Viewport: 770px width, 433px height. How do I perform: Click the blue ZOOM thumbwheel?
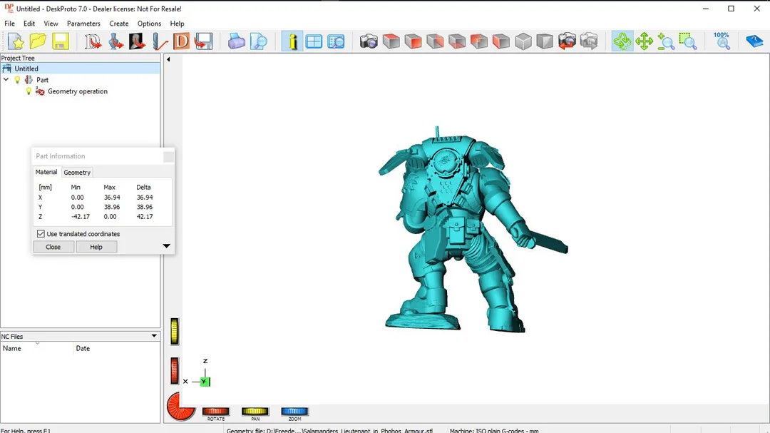point(294,412)
